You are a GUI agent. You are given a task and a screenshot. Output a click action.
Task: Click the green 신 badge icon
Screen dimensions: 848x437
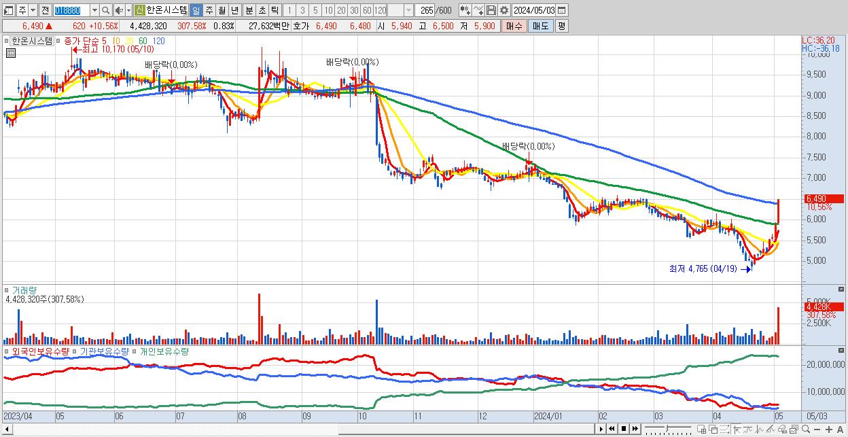139,10
